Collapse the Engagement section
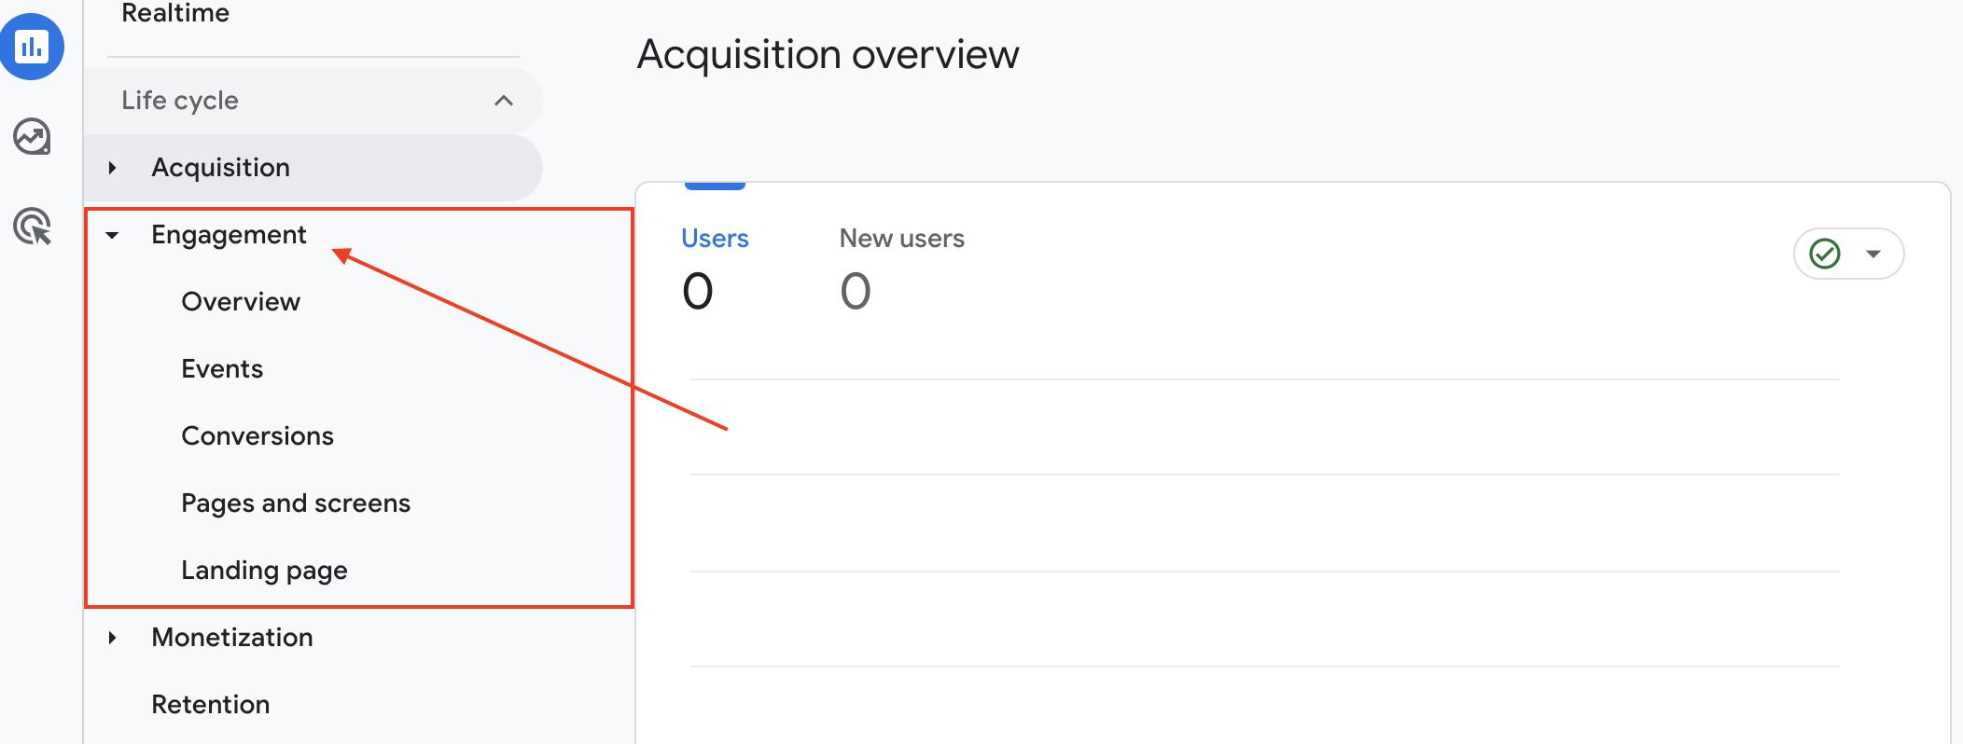The image size is (1963, 744). 113,236
